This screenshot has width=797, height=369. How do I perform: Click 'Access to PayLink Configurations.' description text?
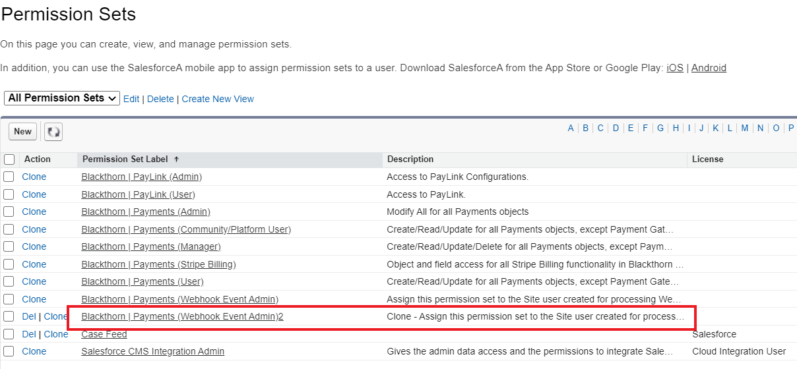(x=458, y=177)
